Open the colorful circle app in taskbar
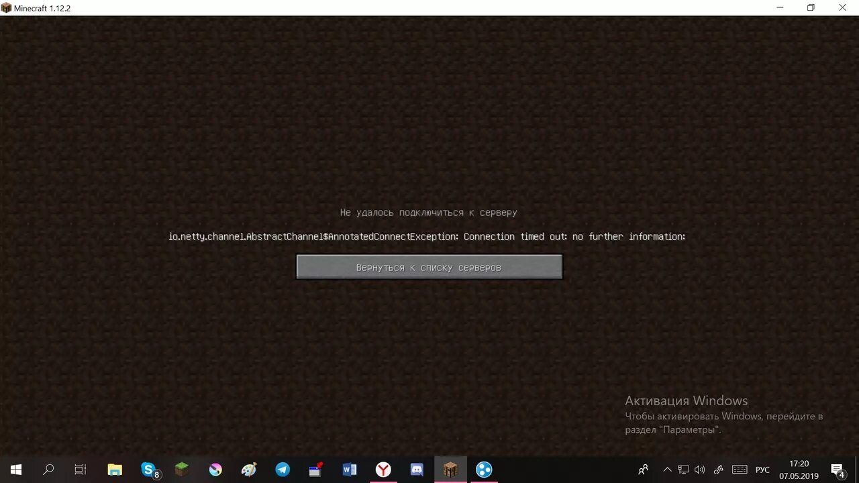This screenshot has height=483, width=859. tap(215, 470)
